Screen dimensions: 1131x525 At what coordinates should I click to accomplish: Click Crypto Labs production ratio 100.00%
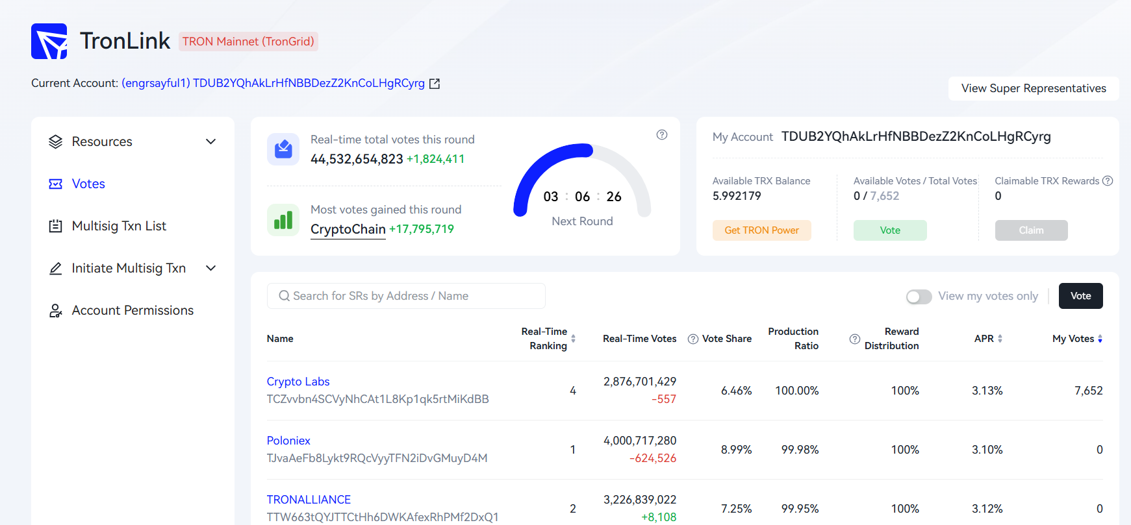coord(797,391)
